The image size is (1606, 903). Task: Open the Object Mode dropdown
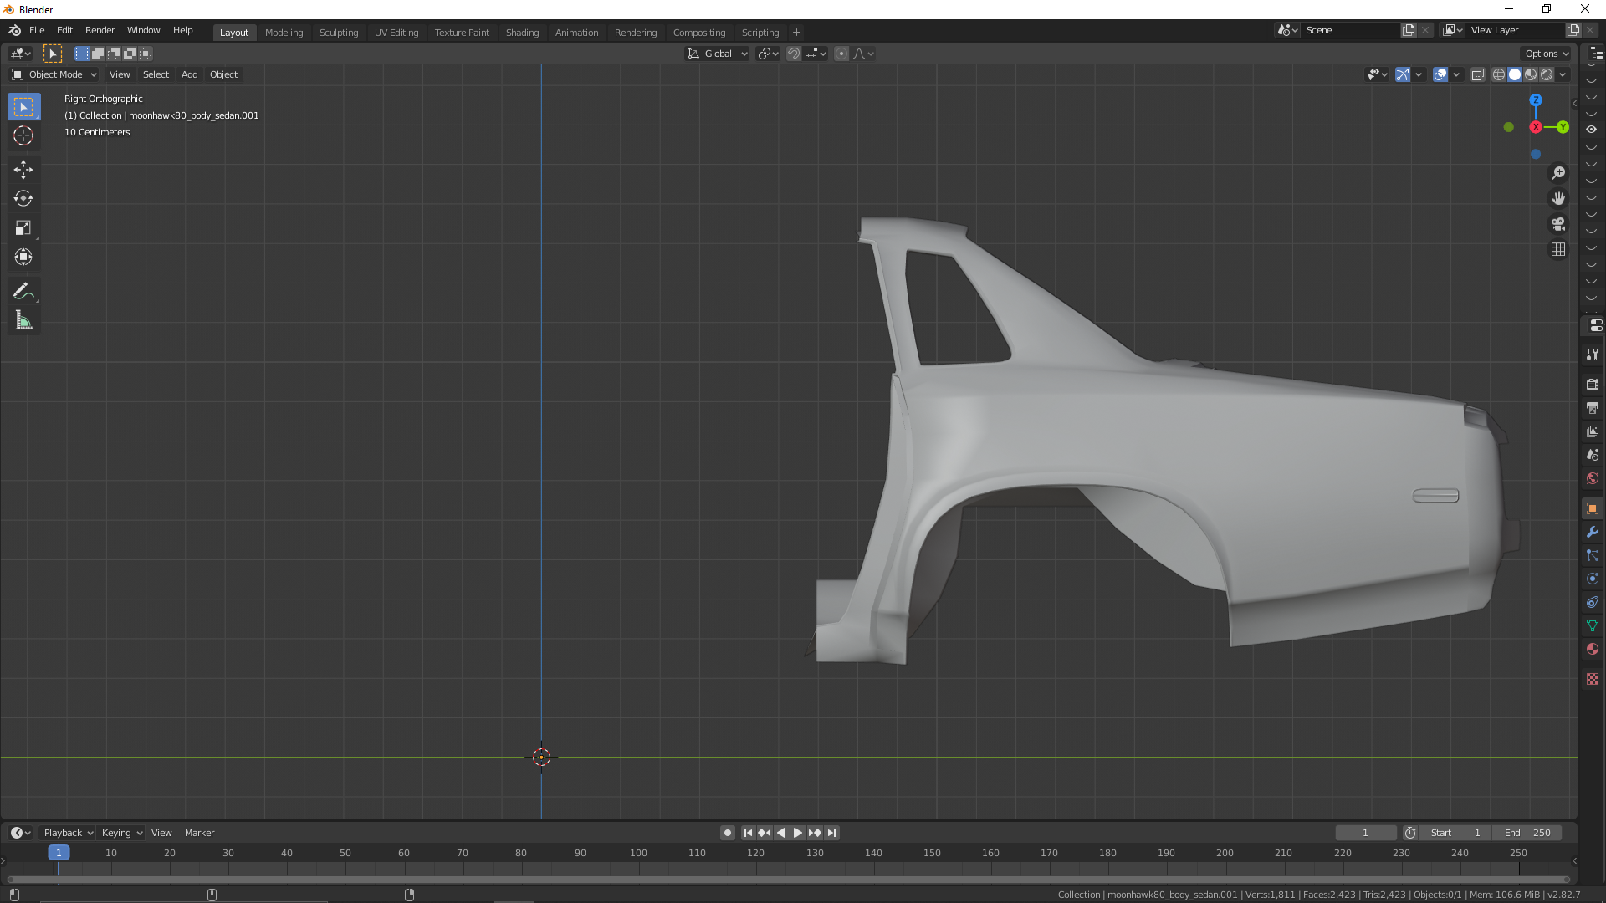click(x=54, y=74)
